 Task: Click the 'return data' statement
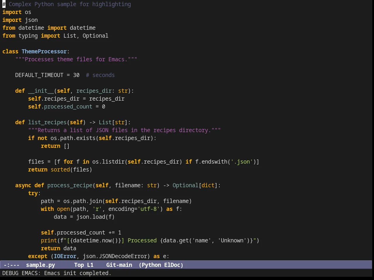point(58,248)
